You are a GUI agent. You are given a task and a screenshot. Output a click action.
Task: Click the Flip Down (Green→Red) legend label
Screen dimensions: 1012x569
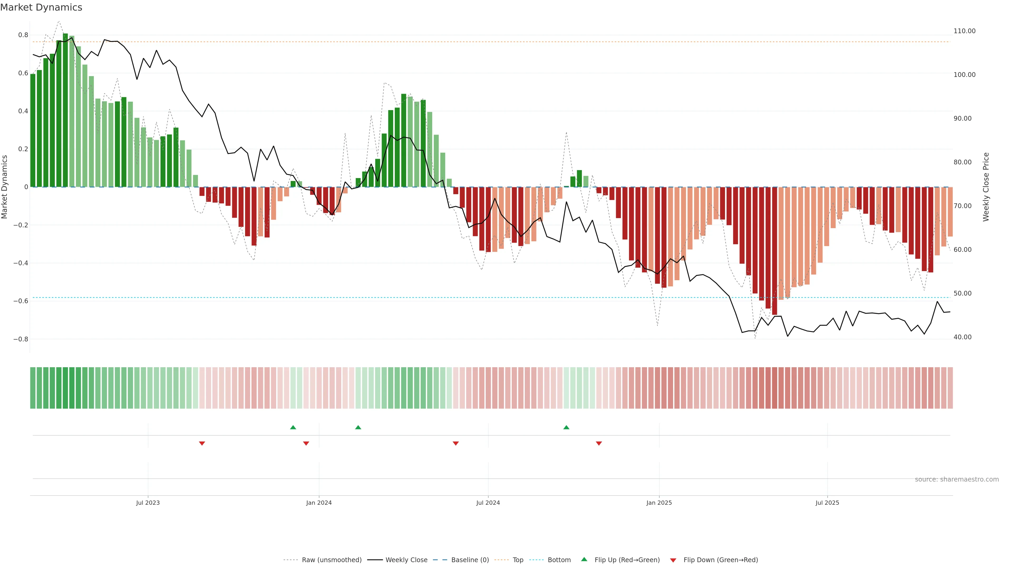click(721, 560)
